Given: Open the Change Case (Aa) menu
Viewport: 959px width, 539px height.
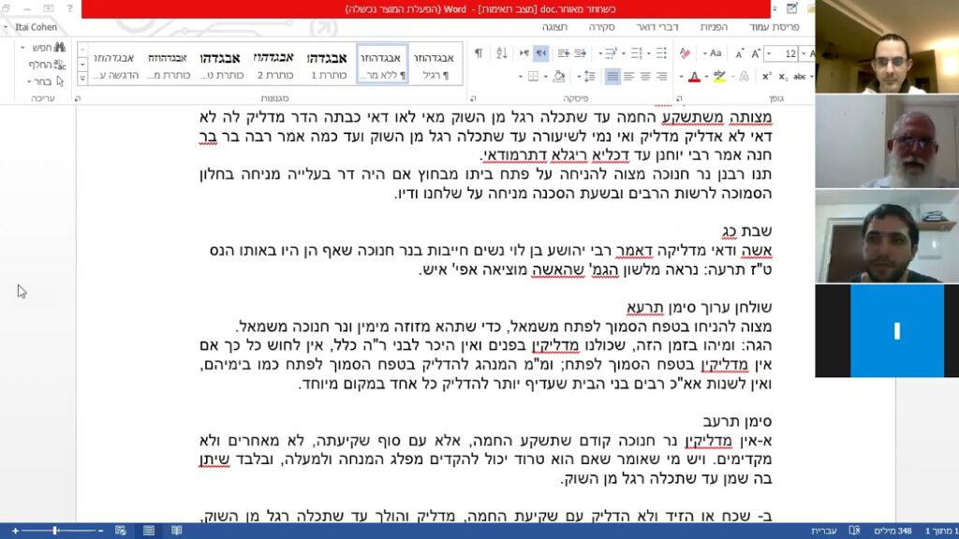Looking at the screenshot, I should [713, 53].
